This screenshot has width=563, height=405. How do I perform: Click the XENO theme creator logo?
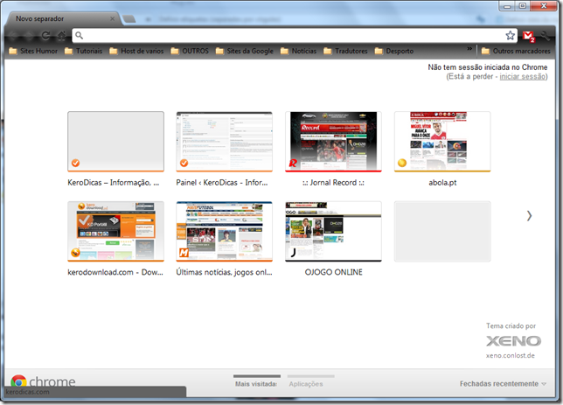click(513, 340)
